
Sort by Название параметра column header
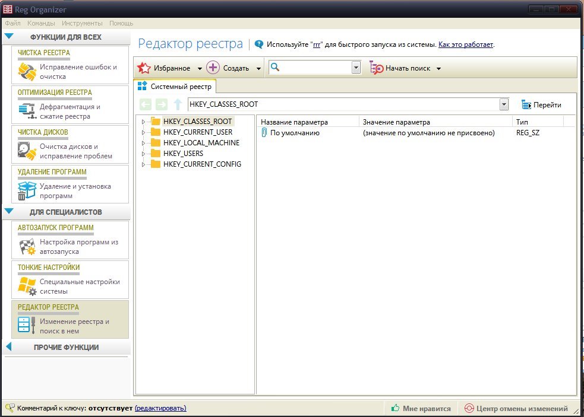308,122
